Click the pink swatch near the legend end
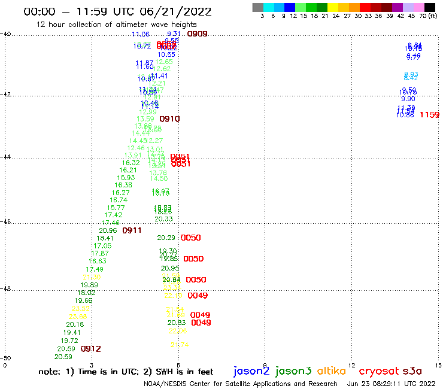Viewport: 443px width, 389px height. (x=418, y=7)
